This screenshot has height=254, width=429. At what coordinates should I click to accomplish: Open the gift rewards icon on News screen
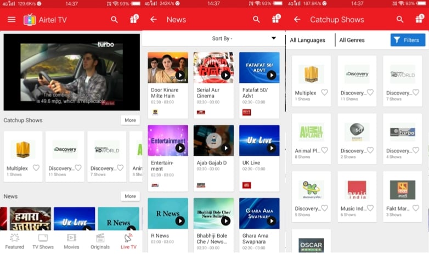[276, 19]
